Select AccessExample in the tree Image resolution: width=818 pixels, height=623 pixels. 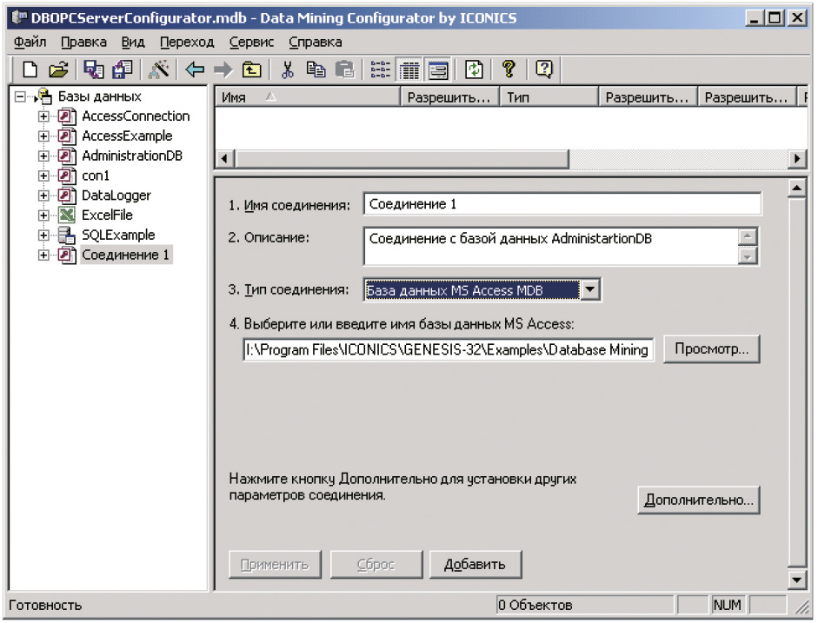pos(127,136)
